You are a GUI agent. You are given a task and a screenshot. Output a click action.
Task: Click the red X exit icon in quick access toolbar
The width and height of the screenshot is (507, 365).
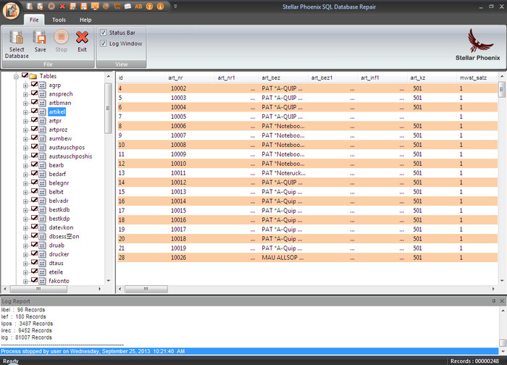click(62, 6)
